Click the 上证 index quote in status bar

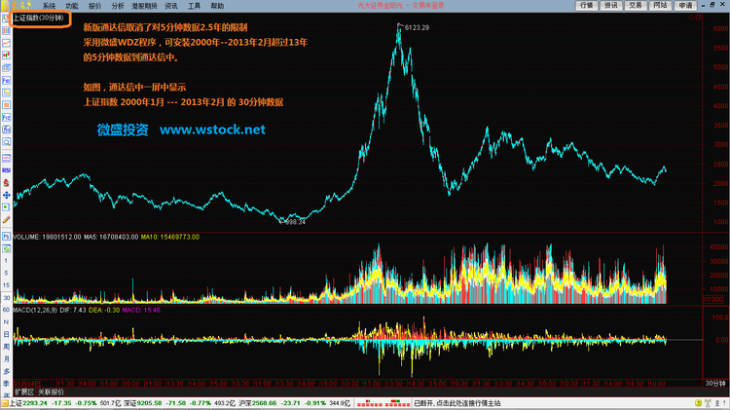coord(65,403)
